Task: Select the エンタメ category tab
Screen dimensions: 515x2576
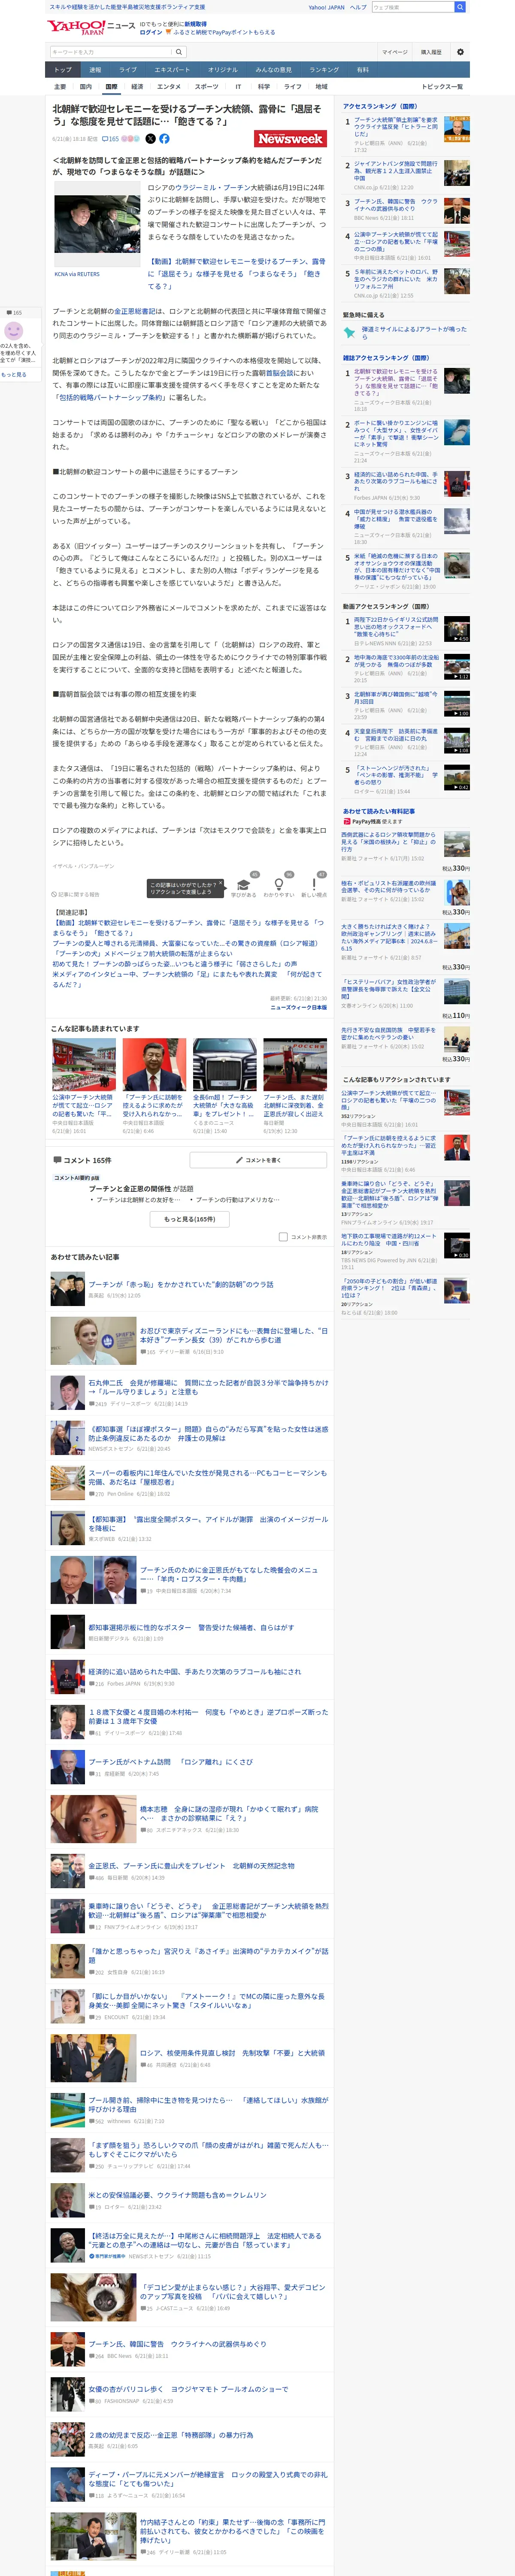Action: [x=169, y=87]
